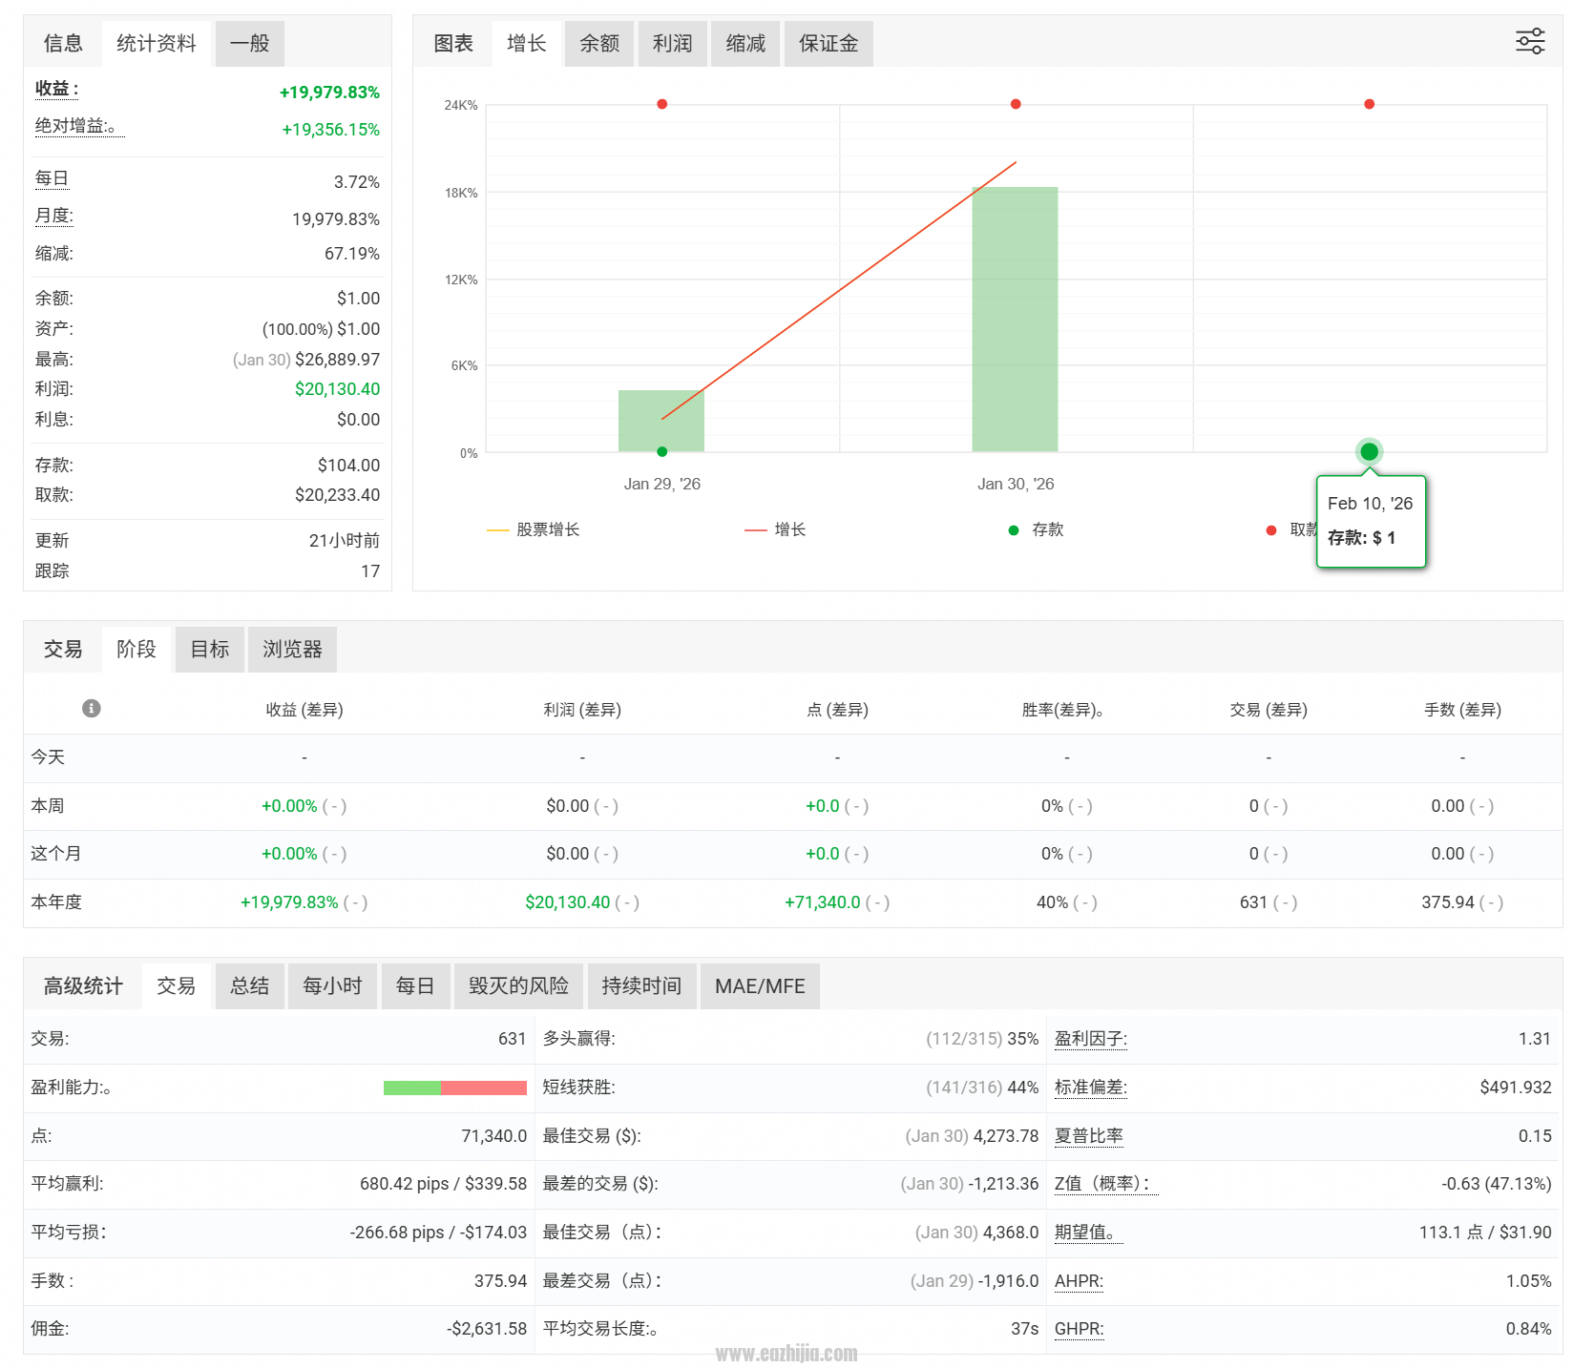Switch to the 余额 chart tab

(599, 43)
